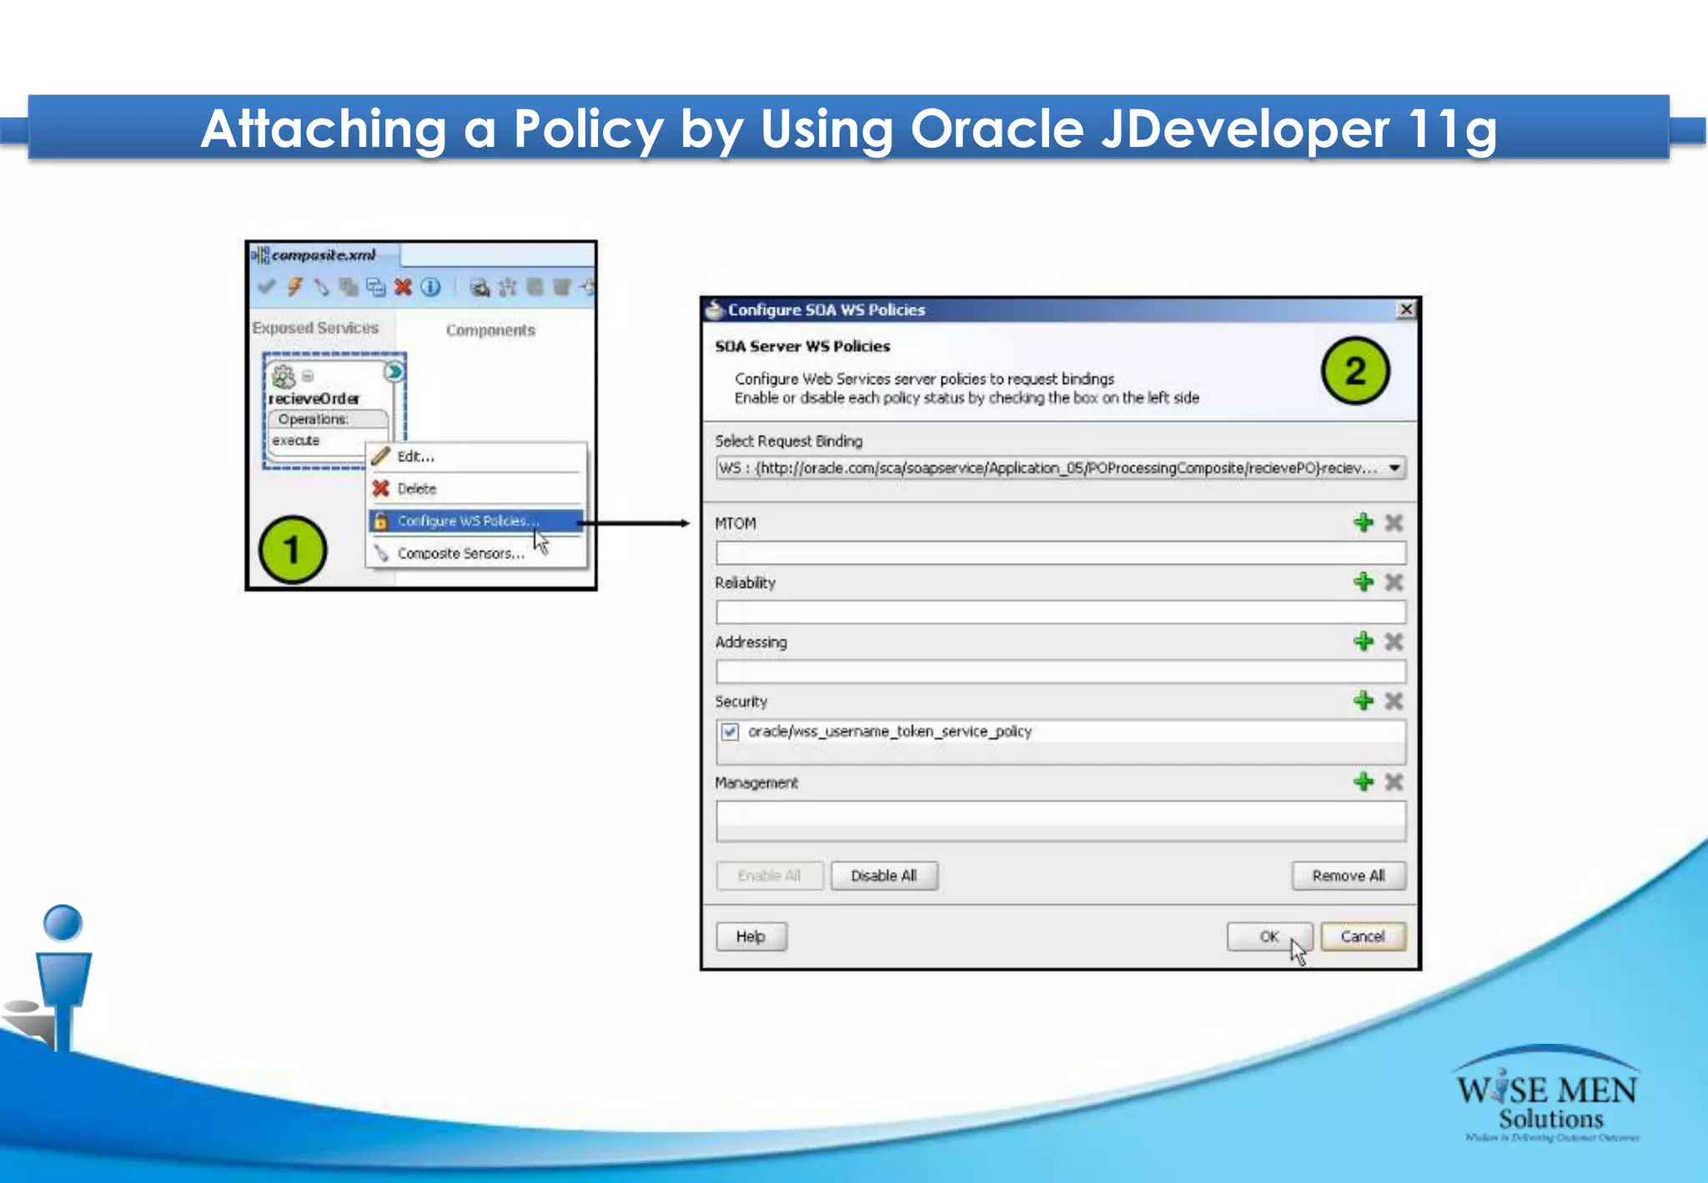Choose Configure WS Policies menu item
Image resolution: width=1708 pixels, height=1183 pixels.
[x=467, y=521]
